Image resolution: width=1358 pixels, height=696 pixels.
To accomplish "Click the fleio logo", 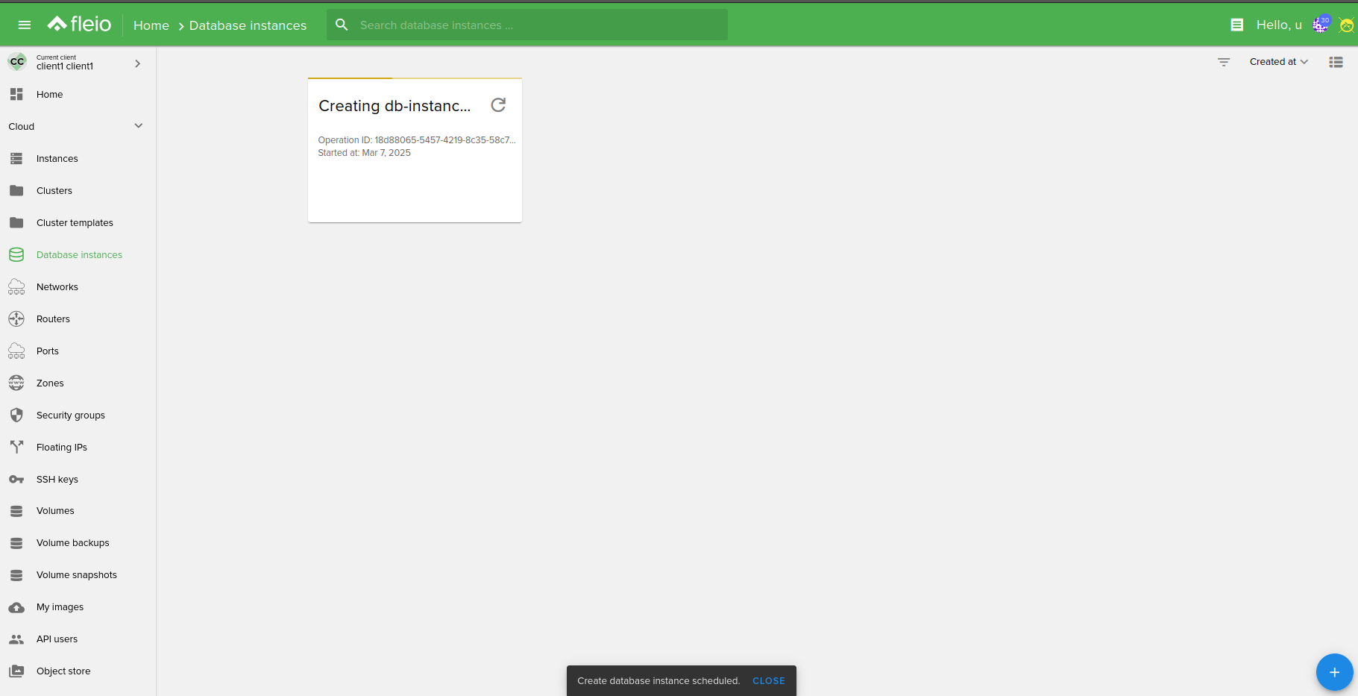I will pyautogui.click(x=80, y=25).
